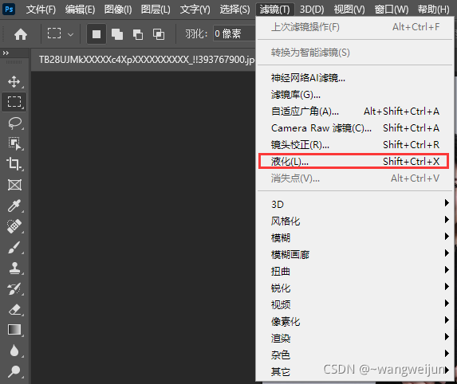The height and width of the screenshot is (384, 457).
Task: Open the 图层(L) menu
Action: (x=156, y=10)
